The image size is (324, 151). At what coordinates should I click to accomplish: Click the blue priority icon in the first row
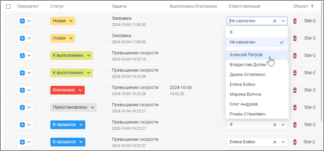coord(22,21)
